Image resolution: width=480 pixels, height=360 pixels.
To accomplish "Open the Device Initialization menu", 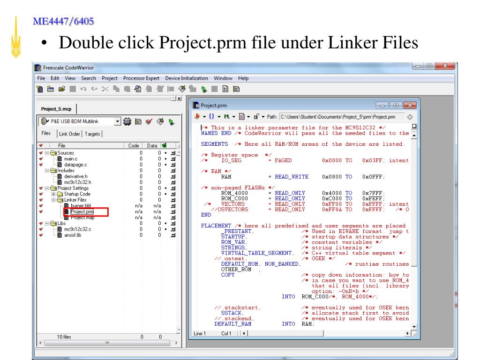I will 187,78.
